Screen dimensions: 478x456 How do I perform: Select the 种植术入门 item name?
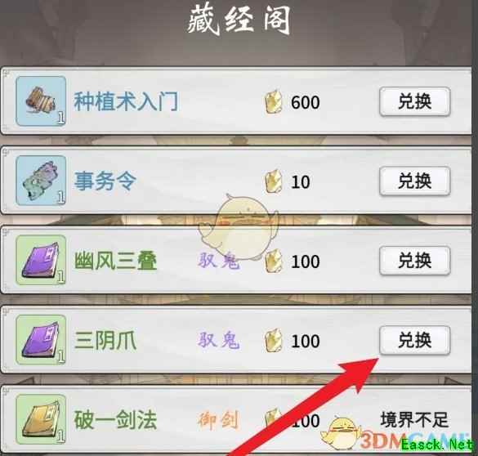(126, 101)
